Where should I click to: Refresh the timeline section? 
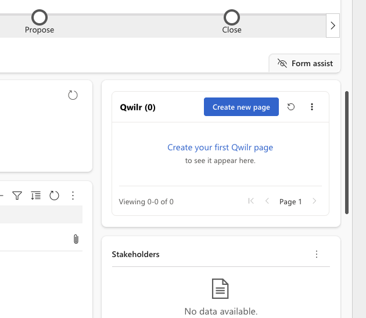tap(54, 196)
